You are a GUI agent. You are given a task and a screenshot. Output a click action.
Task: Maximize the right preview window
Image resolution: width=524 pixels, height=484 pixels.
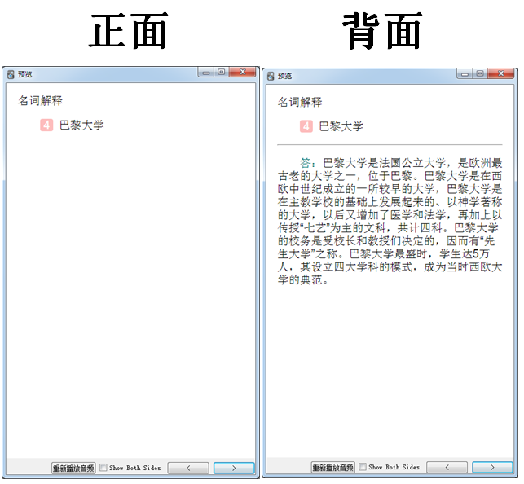point(480,73)
